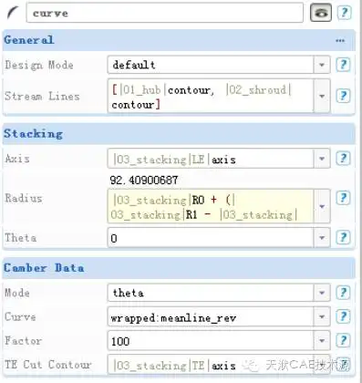This screenshot has height=383, width=362.
Task: Open help icon for stacking Axis
Action: coord(343,158)
